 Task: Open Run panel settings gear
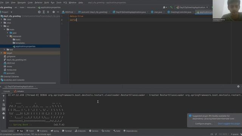[x=238, y=87]
